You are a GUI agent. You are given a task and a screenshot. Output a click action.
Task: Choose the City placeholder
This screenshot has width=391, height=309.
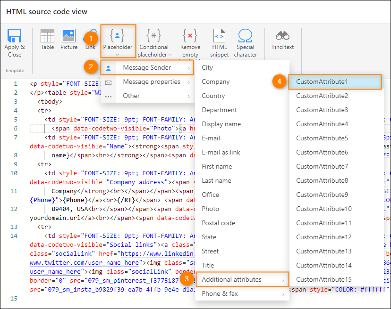click(x=242, y=67)
